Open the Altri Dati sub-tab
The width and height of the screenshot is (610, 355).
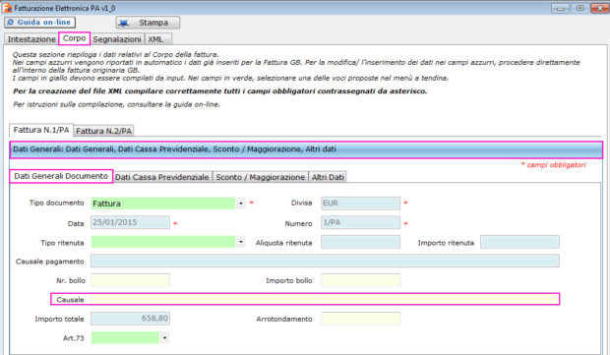click(328, 177)
